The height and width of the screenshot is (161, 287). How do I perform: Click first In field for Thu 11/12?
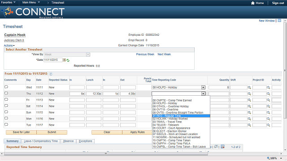tap(77, 93)
